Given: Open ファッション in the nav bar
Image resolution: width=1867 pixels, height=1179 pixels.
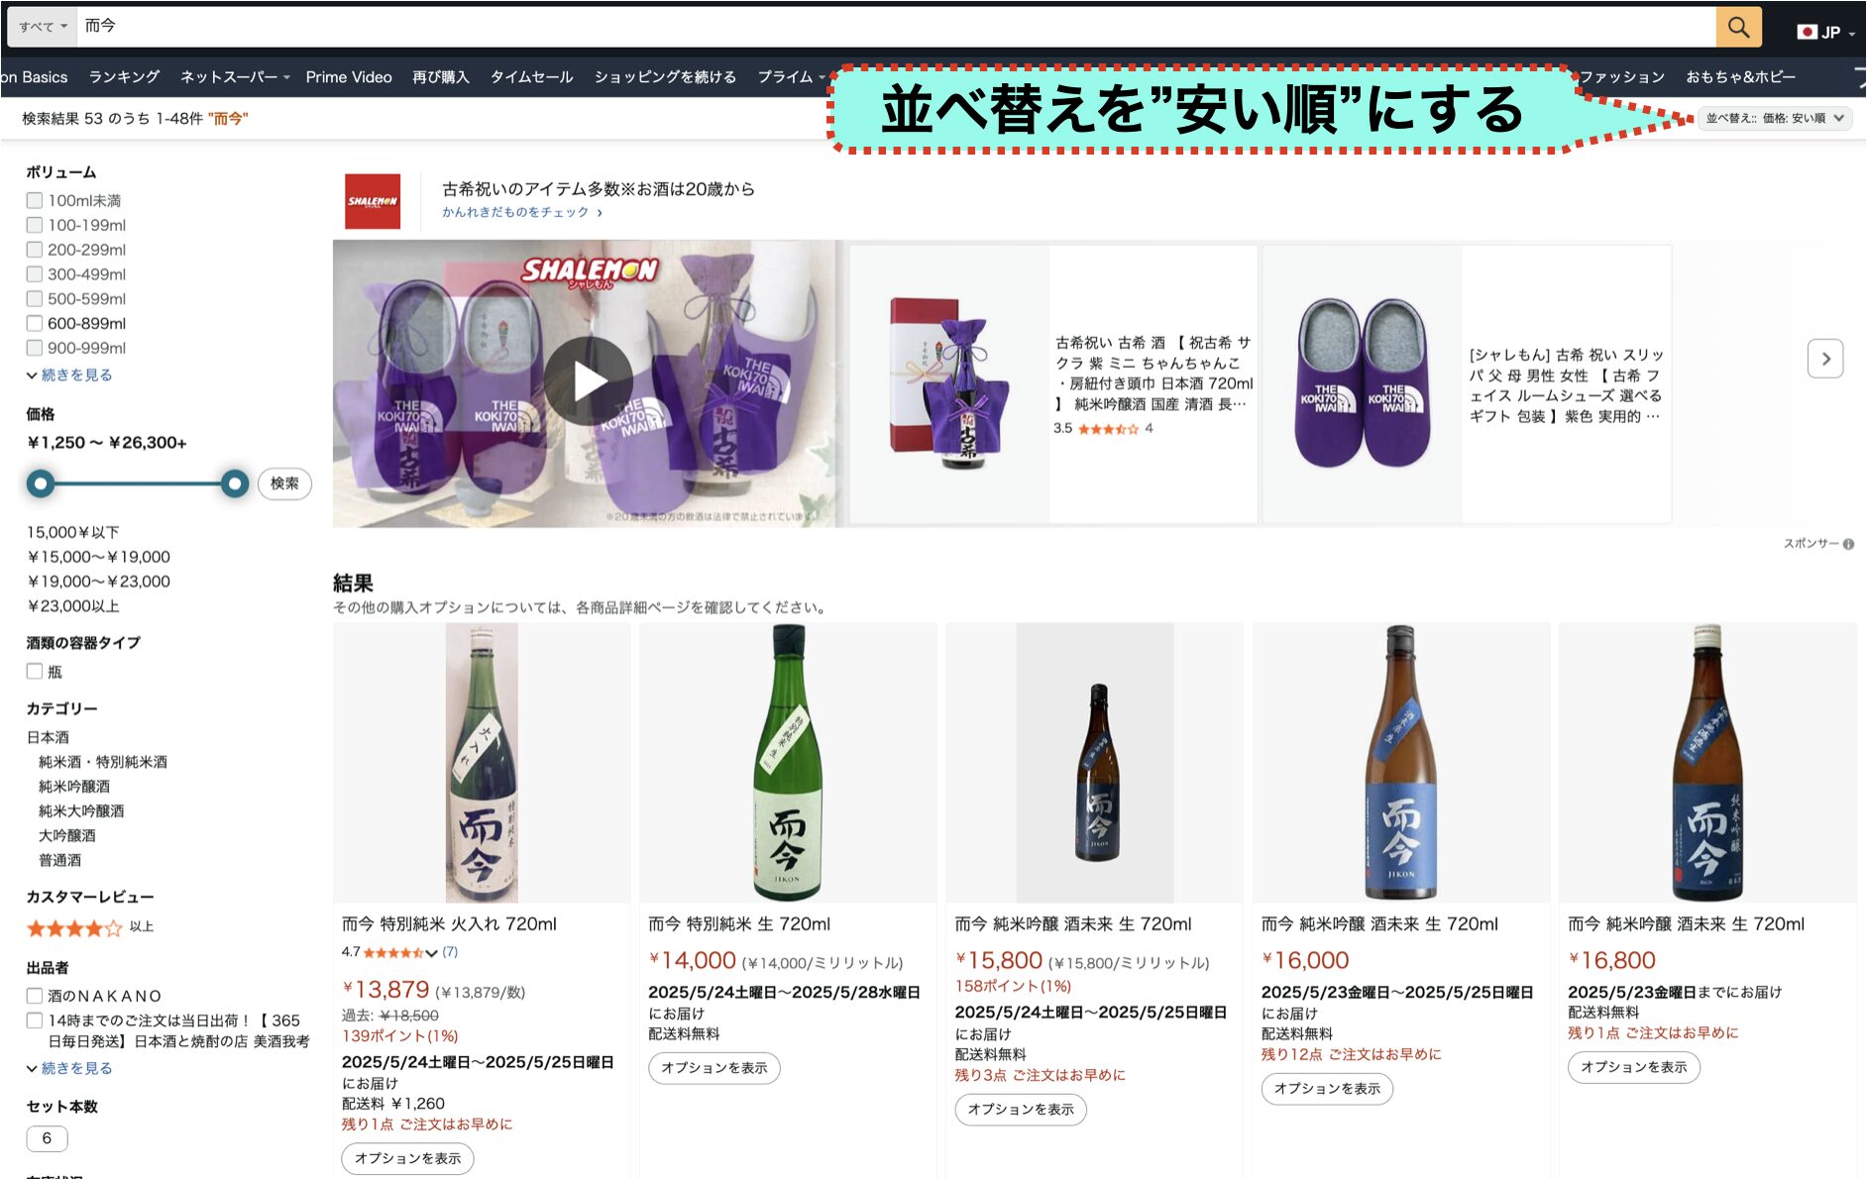Looking at the screenshot, I should point(1622,77).
